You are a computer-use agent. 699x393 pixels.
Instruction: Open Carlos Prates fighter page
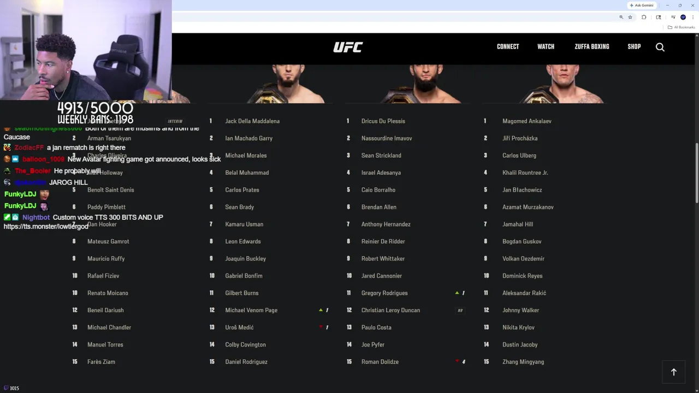coord(242,190)
